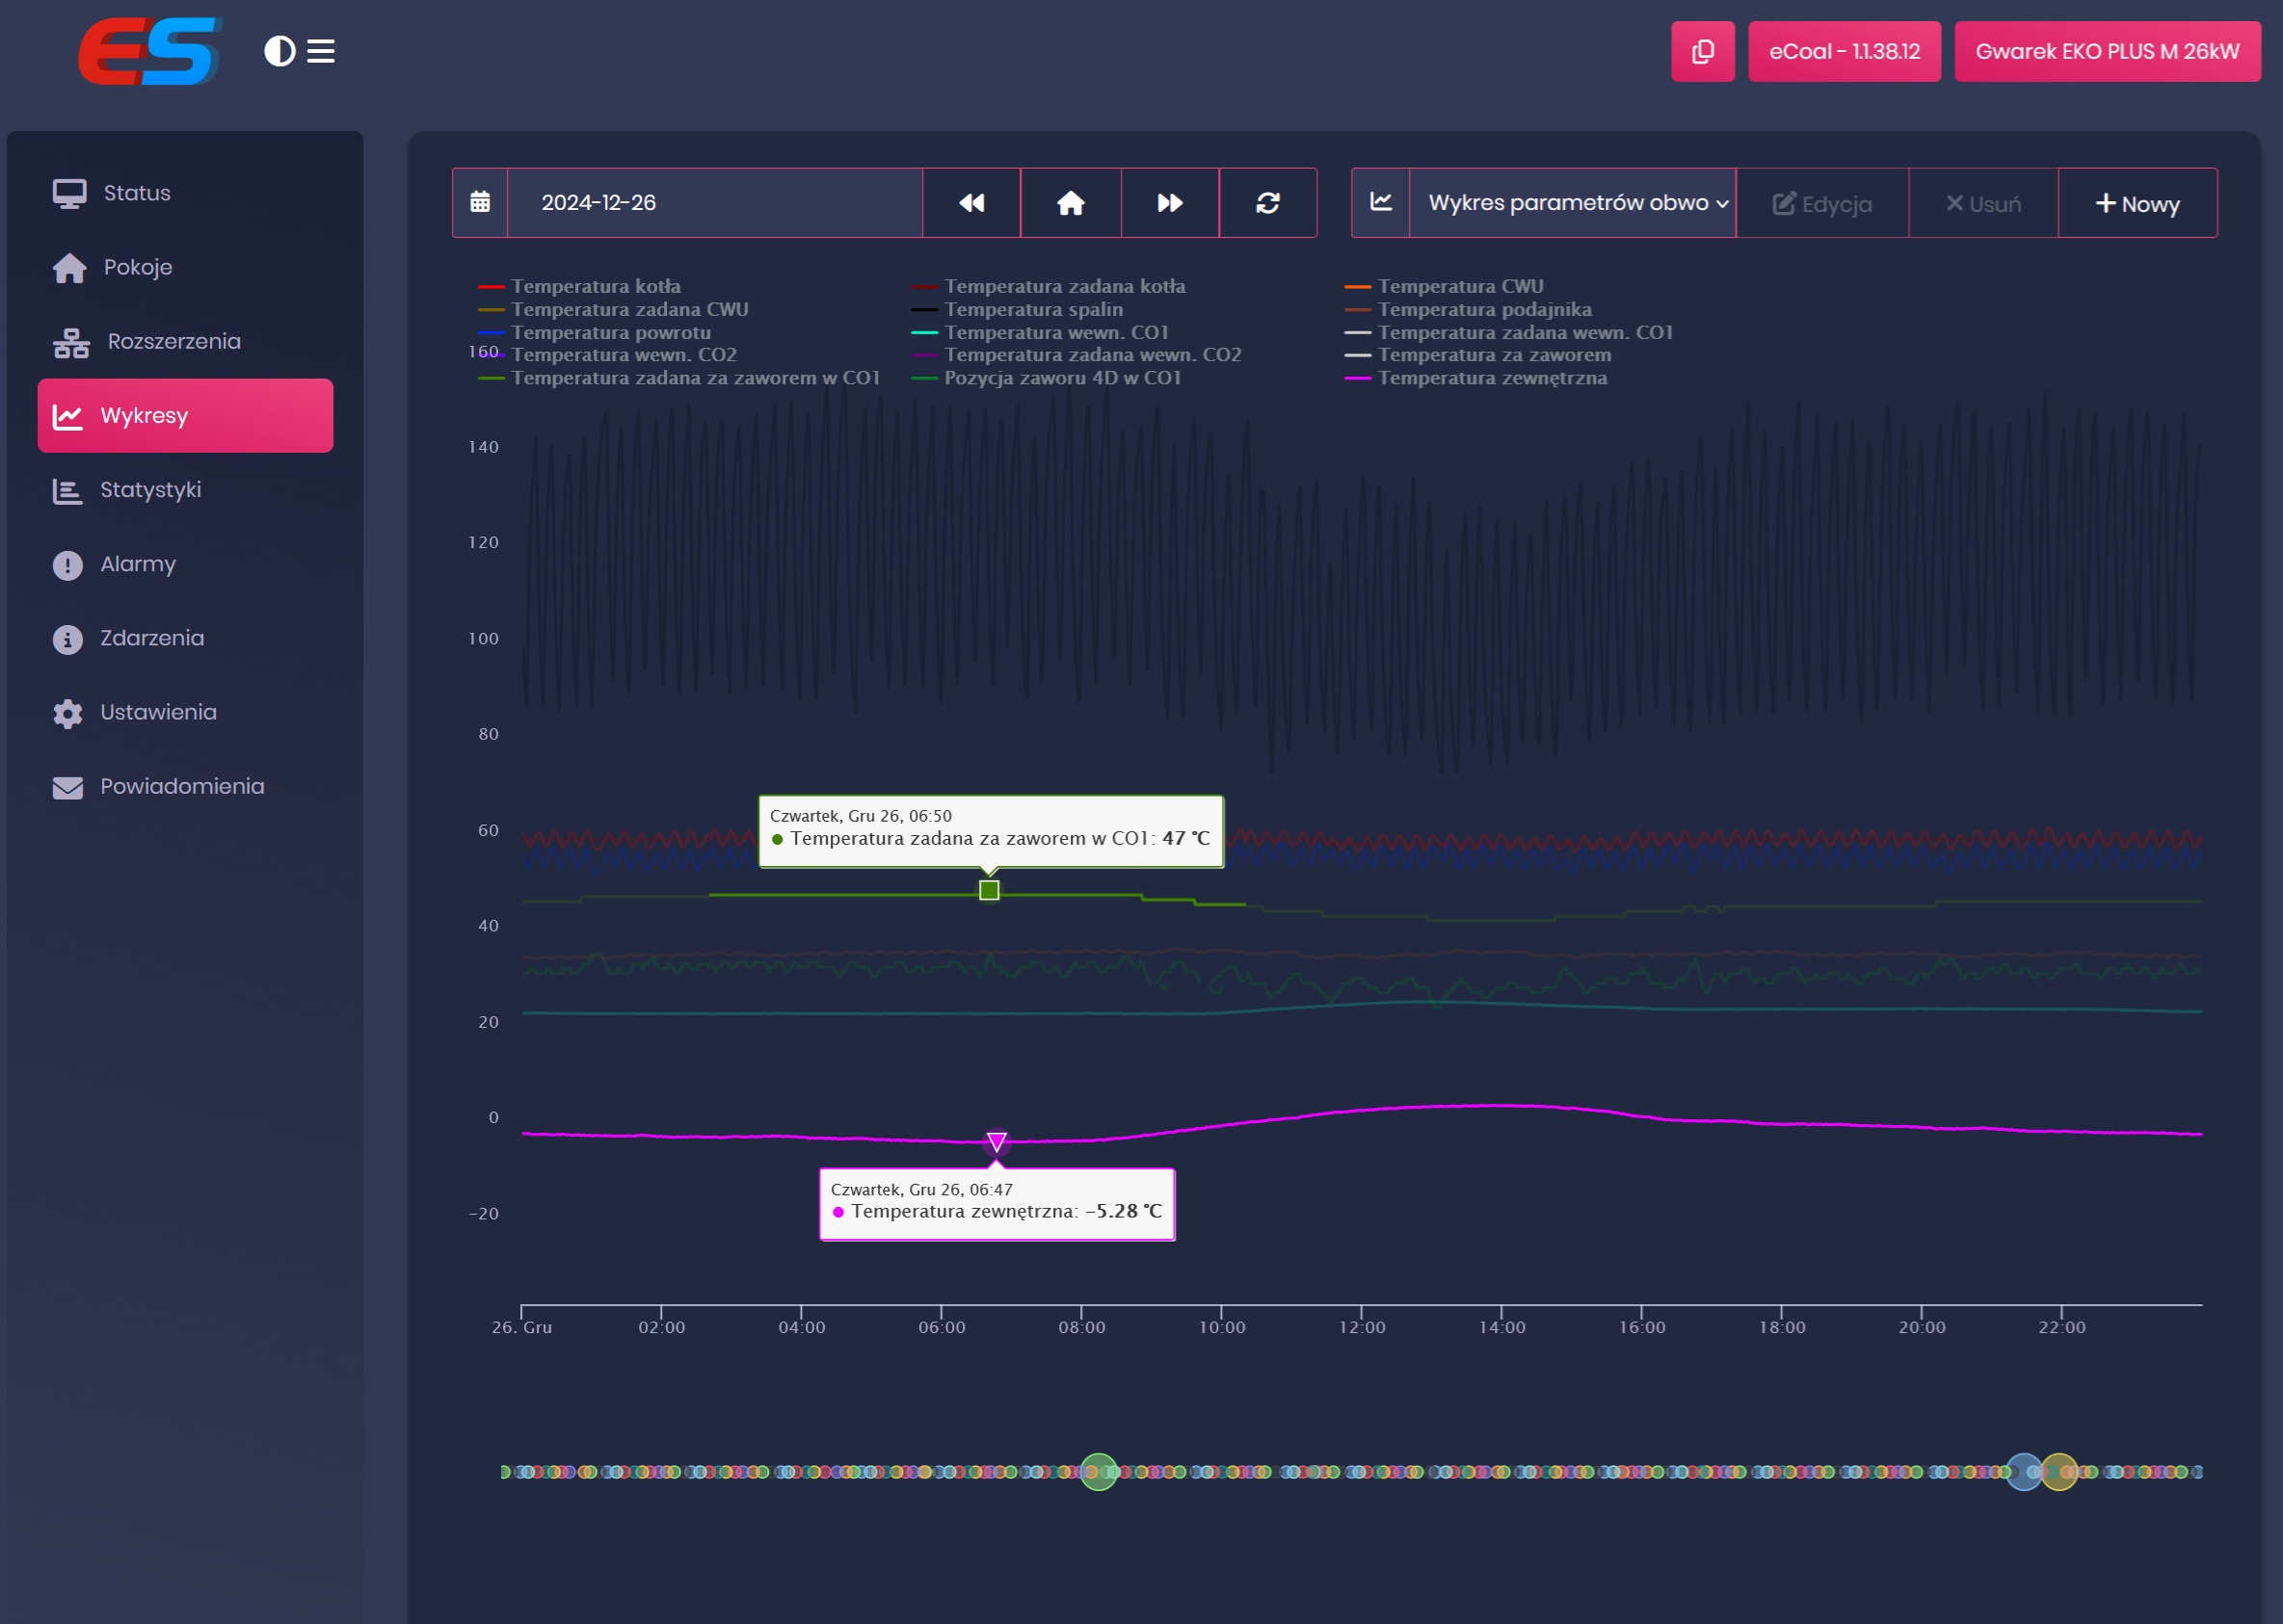
Task: Click the Edycja button
Action: coord(1821,204)
